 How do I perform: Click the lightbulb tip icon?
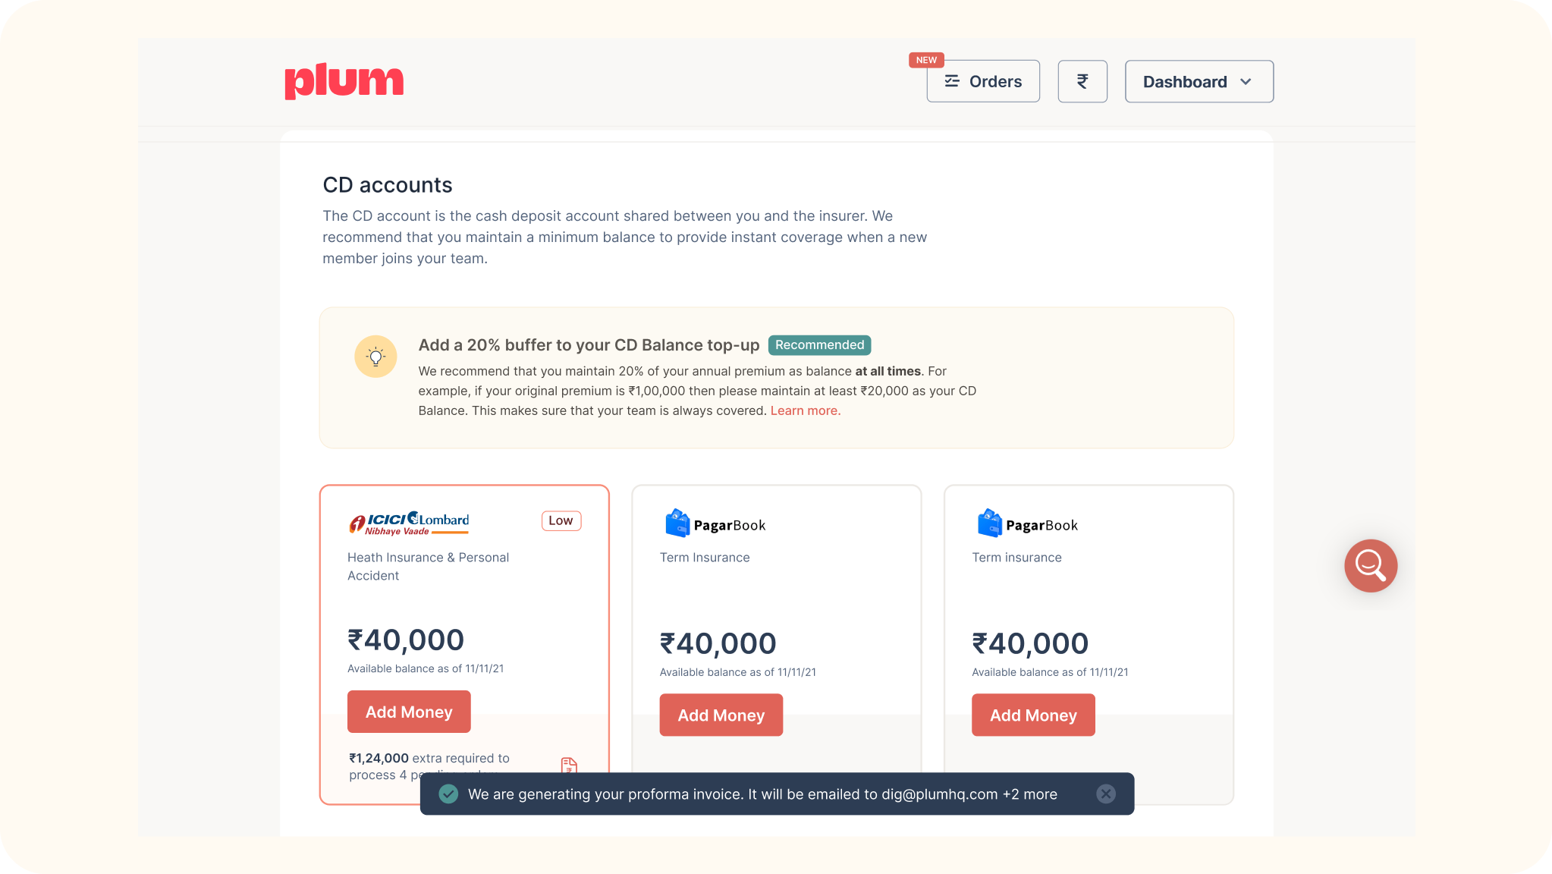point(375,356)
